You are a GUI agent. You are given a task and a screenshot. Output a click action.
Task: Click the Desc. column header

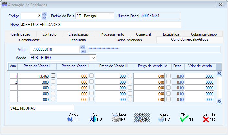pyautogui.click(x=178, y=66)
